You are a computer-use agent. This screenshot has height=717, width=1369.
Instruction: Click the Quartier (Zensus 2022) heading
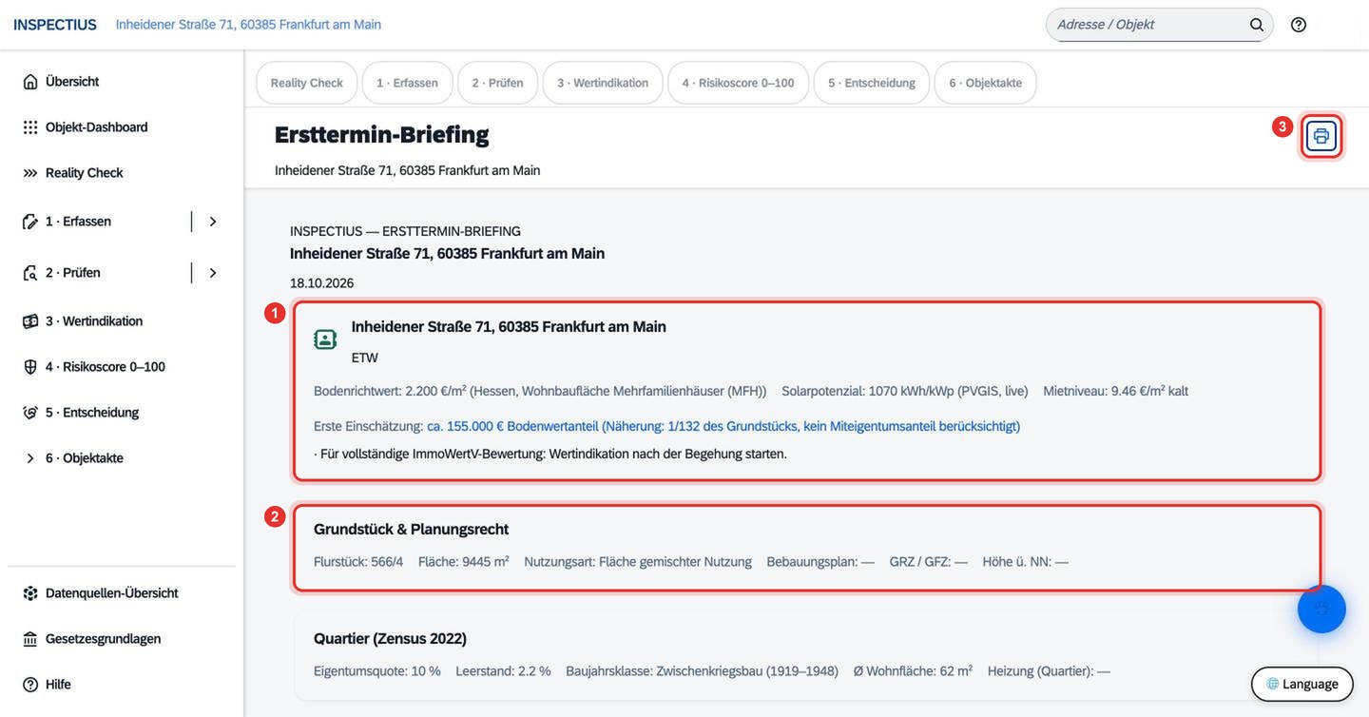click(390, 639)
